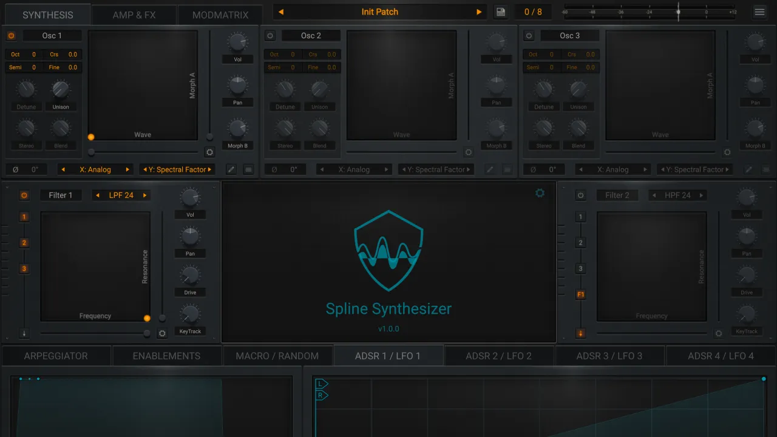The width and height of the screenshot is (777, 437).
Task: Select next Filter 1 type after LPF 24
Action: point(144,195)
